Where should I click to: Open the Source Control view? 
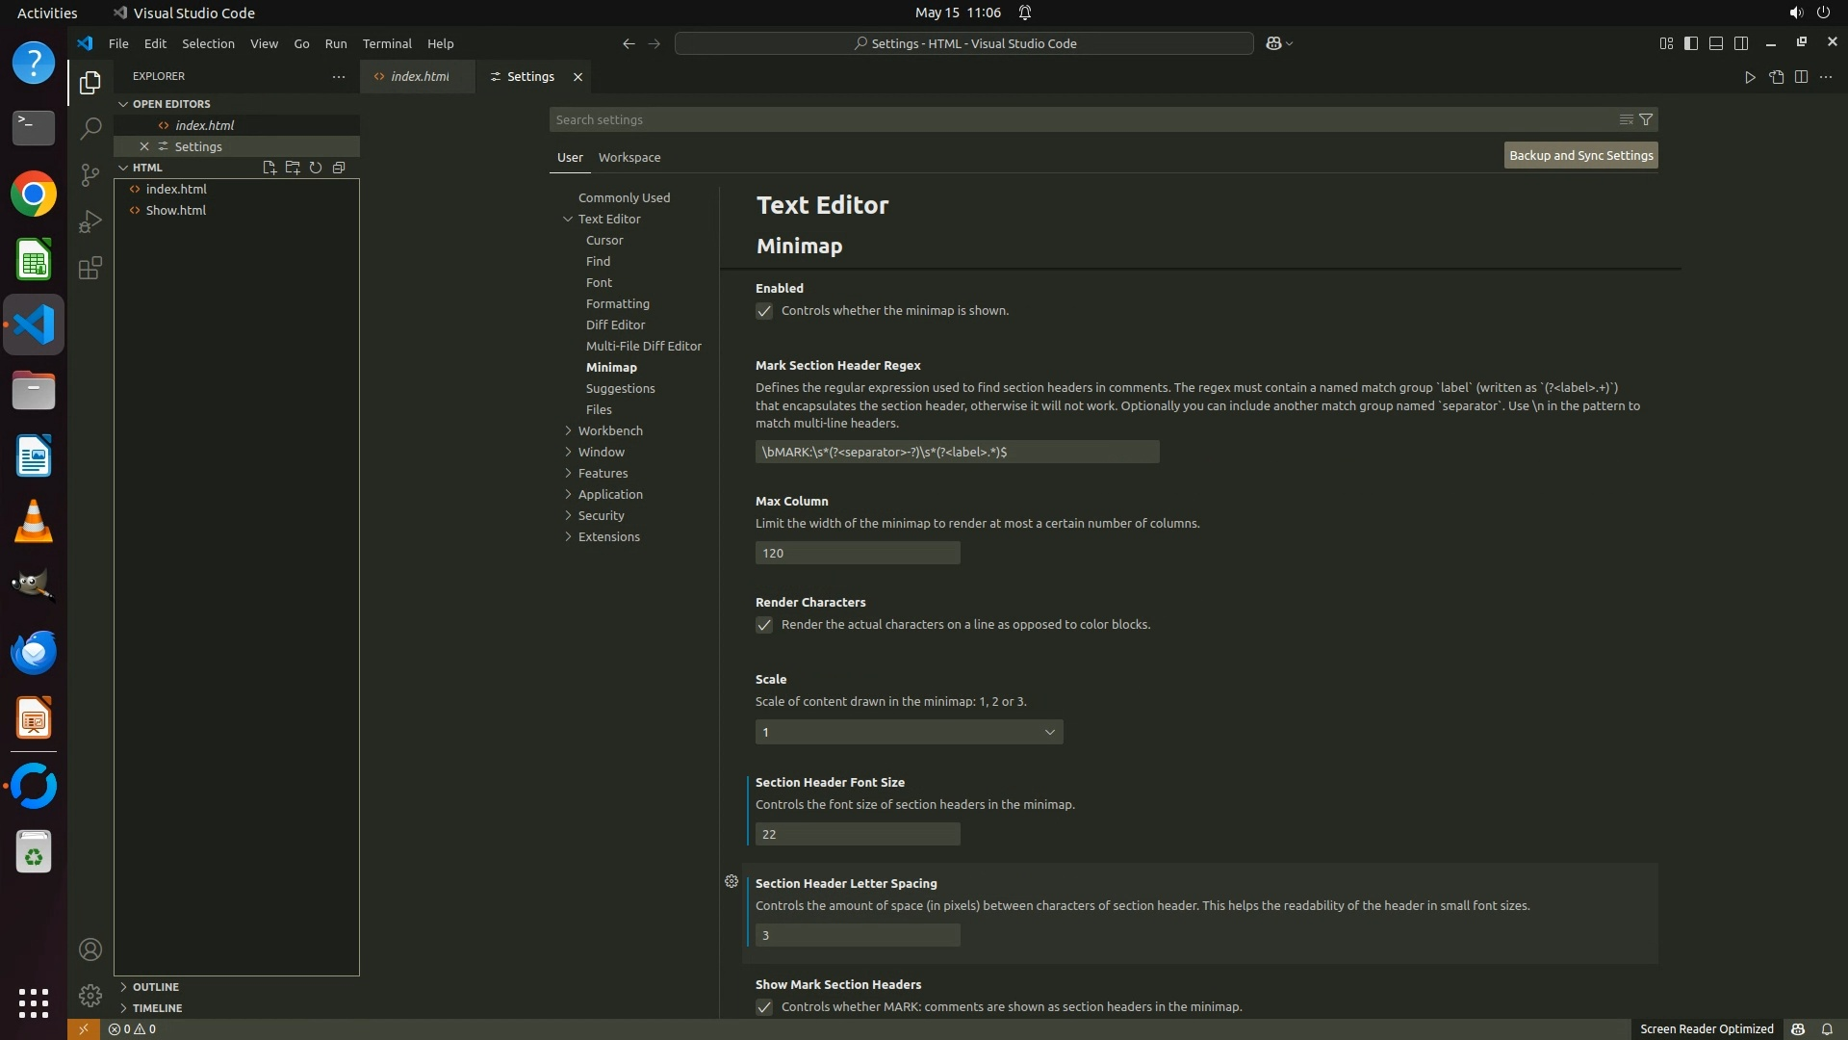pyautogui.click(x=90, y=175)
